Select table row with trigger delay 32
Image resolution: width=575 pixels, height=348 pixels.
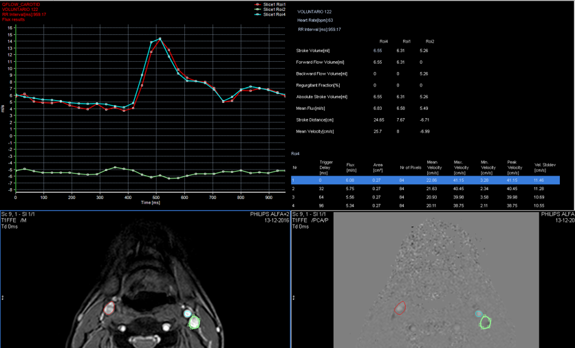tap(425, 189)
